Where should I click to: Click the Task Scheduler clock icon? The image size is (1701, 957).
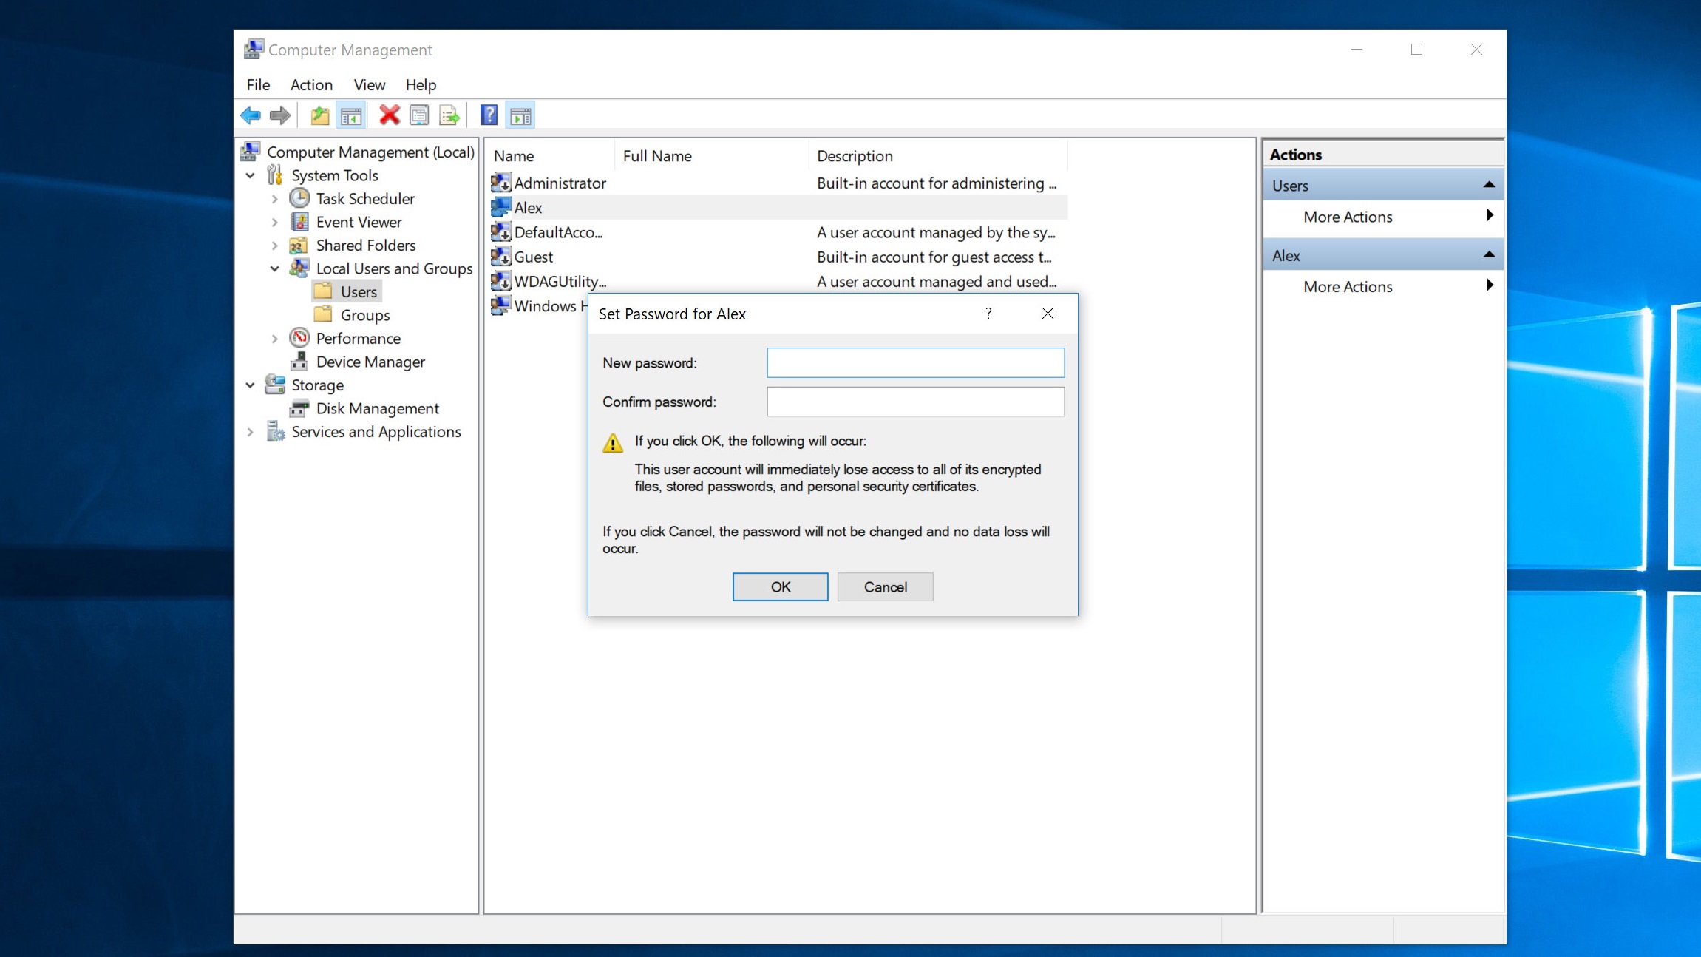pos(299,198)
